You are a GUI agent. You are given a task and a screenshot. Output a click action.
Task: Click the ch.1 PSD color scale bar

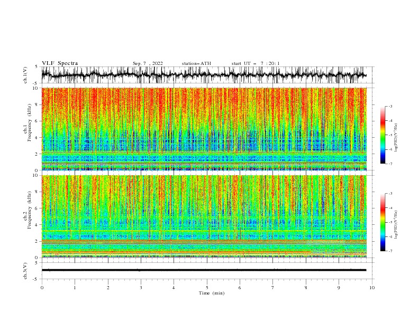[x=382, y=135]
